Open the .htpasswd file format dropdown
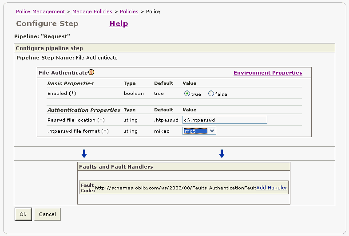 199,131
